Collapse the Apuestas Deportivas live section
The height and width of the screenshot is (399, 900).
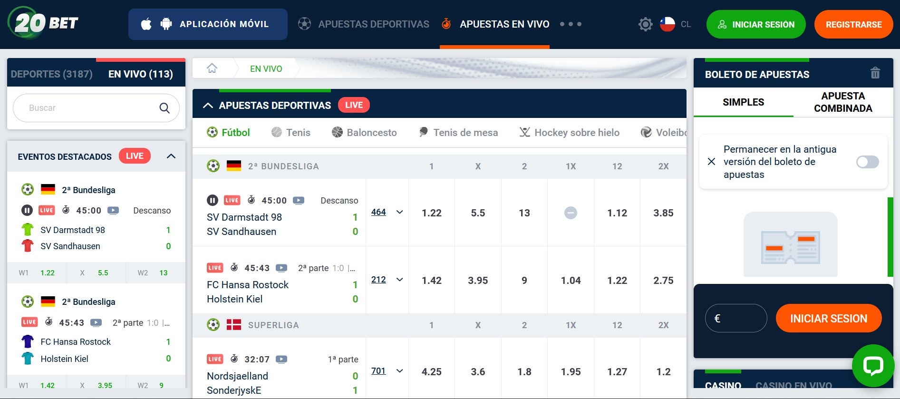[208, 106]
